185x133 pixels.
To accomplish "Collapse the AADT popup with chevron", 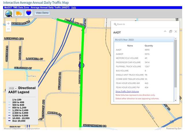I will [x=165, y=32].
